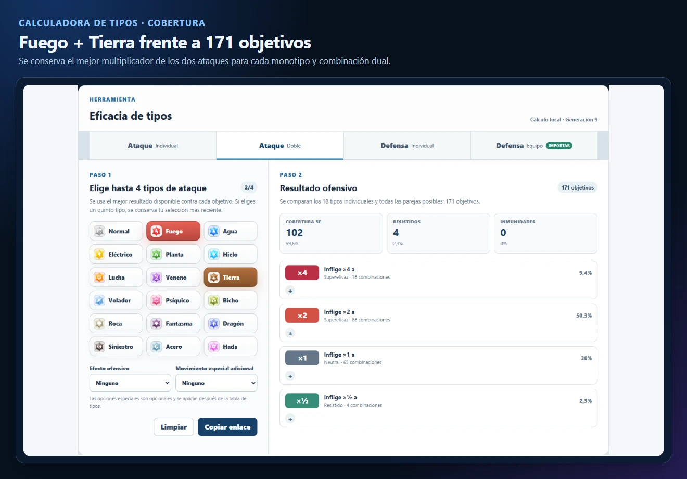Click the red ×4 multiplier badge
Viewport: 687px width, 479px height.
coord(302,273)
